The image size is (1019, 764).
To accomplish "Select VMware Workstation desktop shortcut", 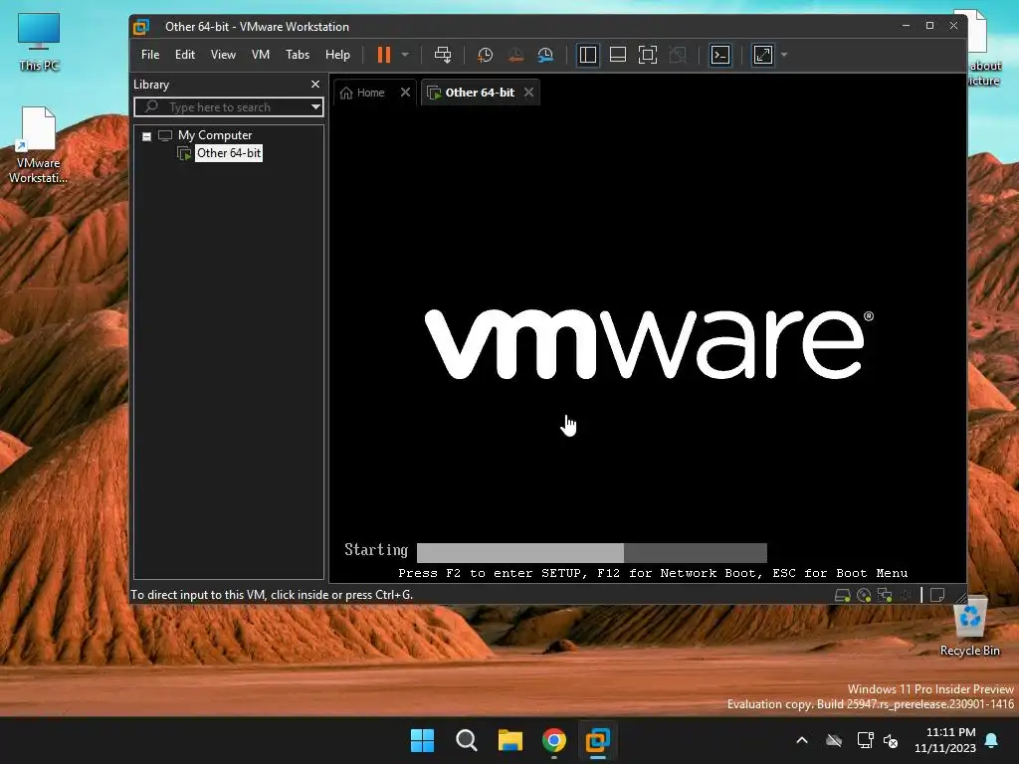I will 38,145.
